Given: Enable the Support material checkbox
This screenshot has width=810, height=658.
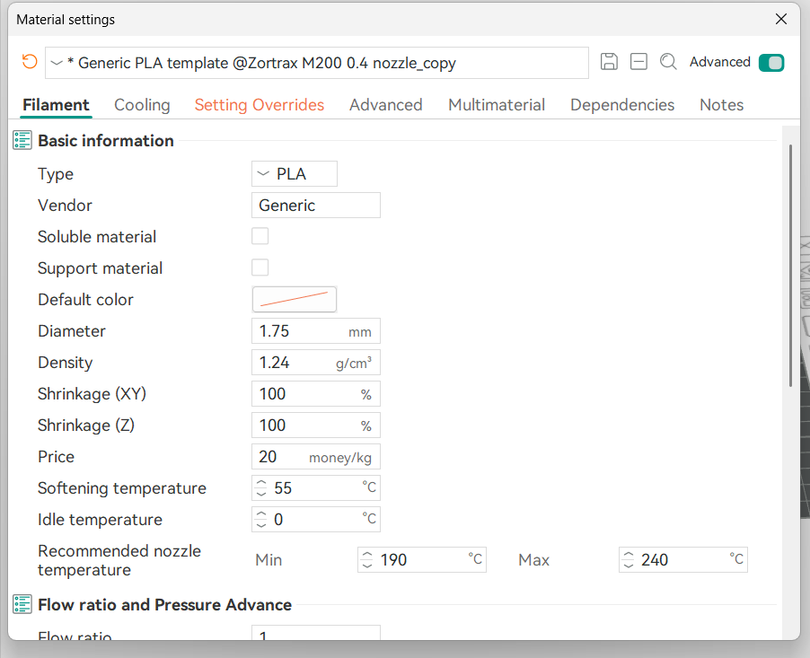Looking at the screenshot, I should click(x=260, y=268).
